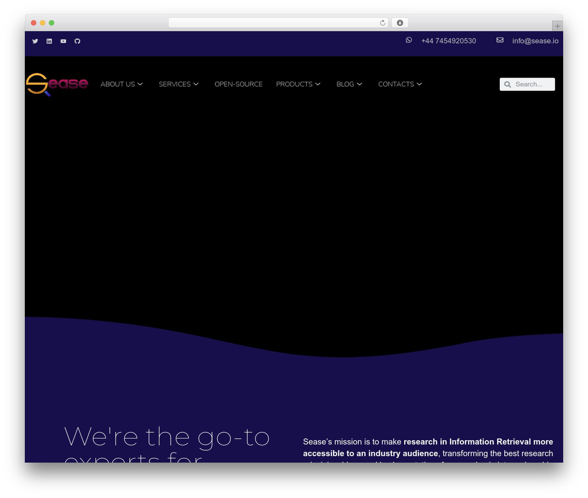Open the Services menu item
This screenshot has width=588, height=498.
point(175,84)
